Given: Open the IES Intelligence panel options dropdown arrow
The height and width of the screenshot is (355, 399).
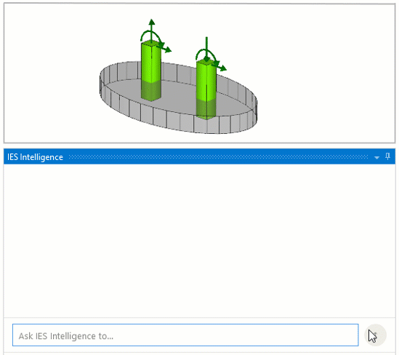Looking at the screenshot, I should tap(377, 157).
